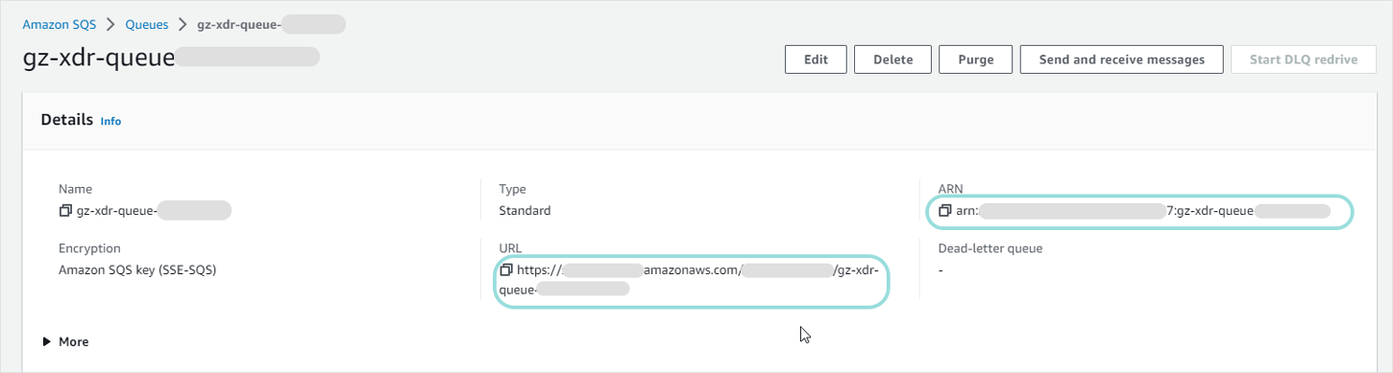The height and width of the screenshot is (373, 1393).
Task: Copy the queue URL via copy icon
Action: click(x=506, y=270)
